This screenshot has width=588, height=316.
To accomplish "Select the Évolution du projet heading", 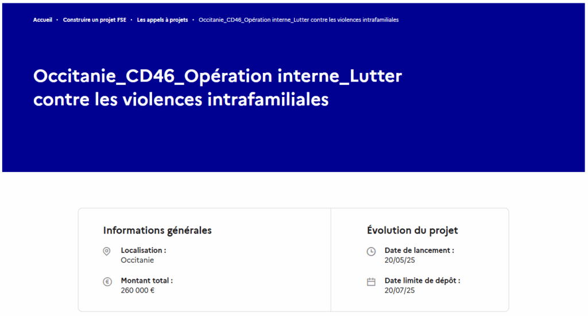I will click(x=412, y=231).
